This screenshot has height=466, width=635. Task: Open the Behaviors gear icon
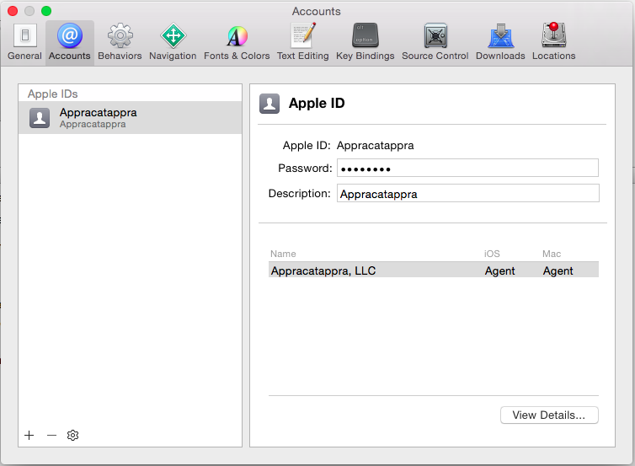point(120,42)
